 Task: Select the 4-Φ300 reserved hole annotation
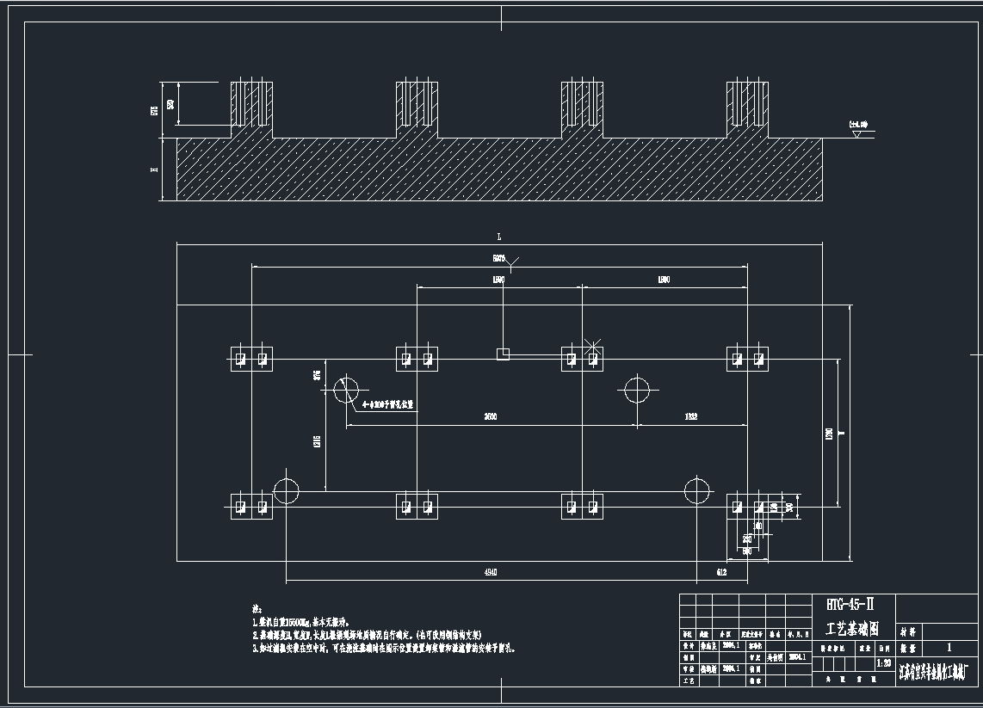click(x=389, y=404)
